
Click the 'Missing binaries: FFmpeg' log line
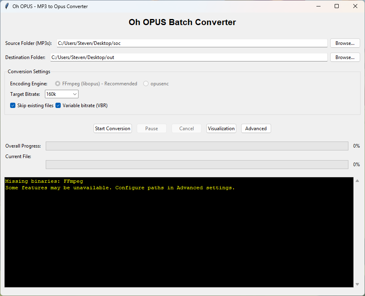pos(44,181)
